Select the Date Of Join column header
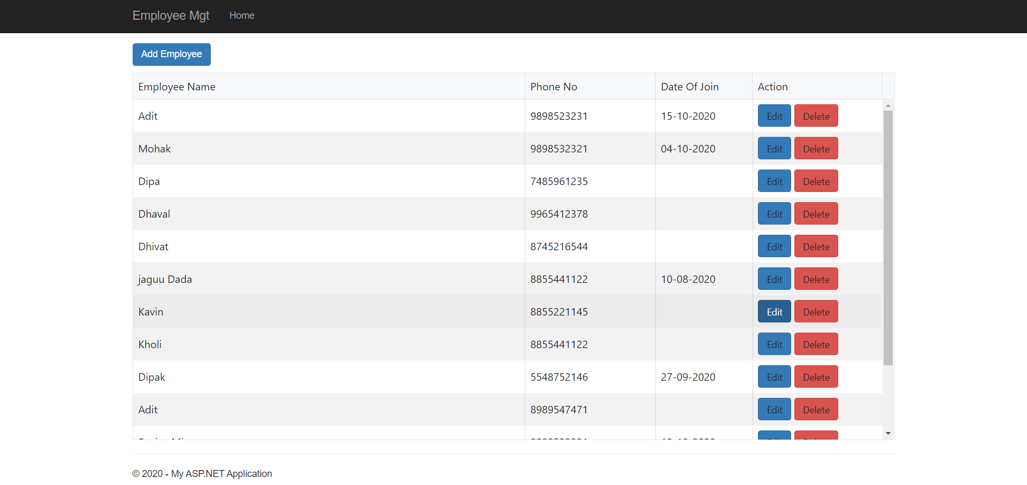This screenshot has height=485, width=1027. pos(689,87)
